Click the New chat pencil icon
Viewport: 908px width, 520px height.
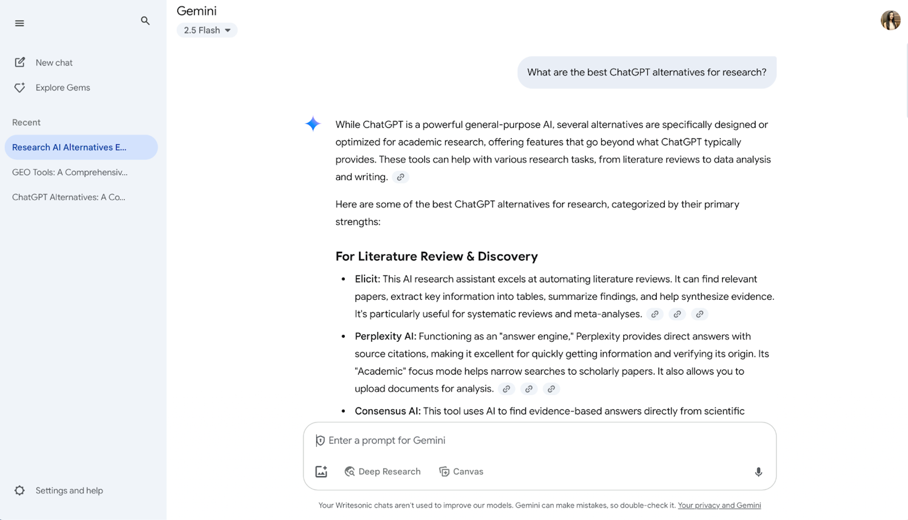pos(20,62)
